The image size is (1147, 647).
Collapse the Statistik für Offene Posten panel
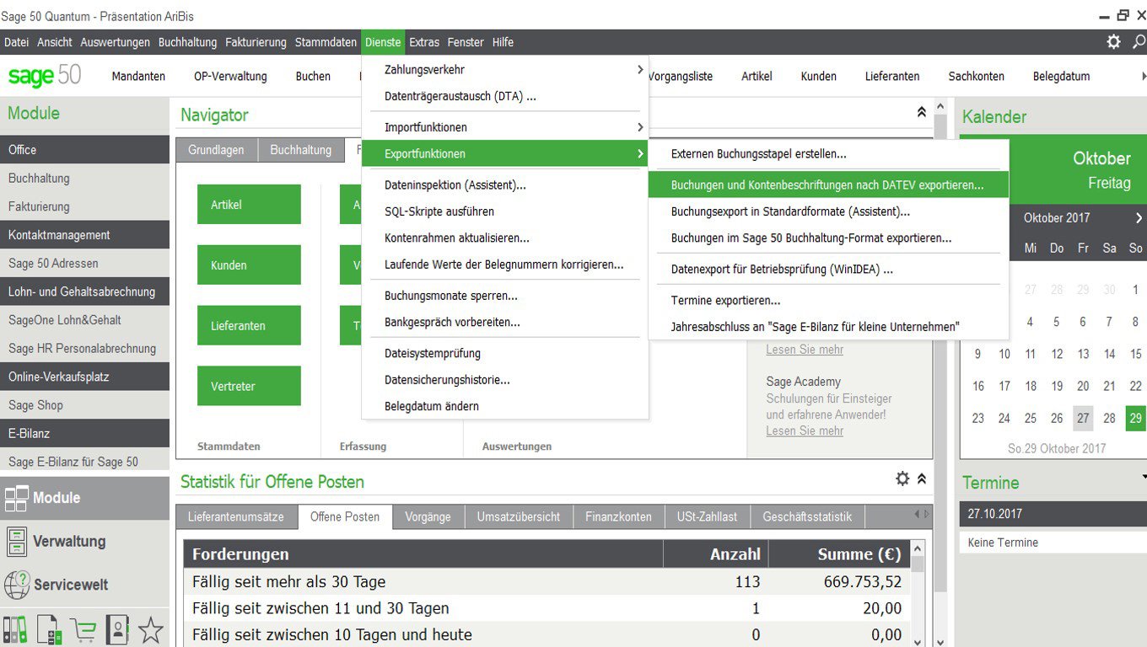[x=922, y=479]
